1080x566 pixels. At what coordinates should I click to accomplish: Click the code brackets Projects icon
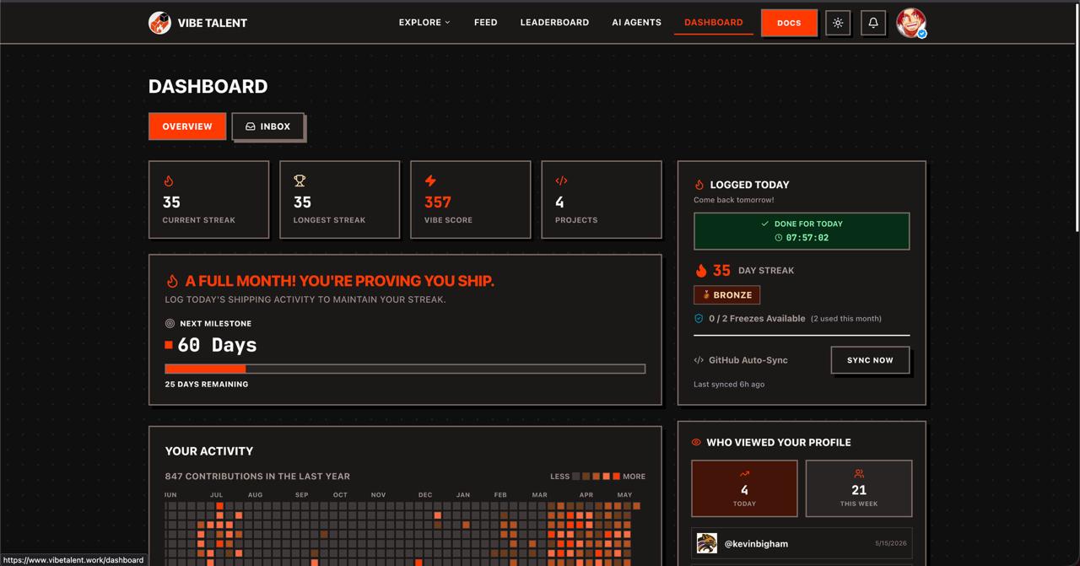coord(561,181)
